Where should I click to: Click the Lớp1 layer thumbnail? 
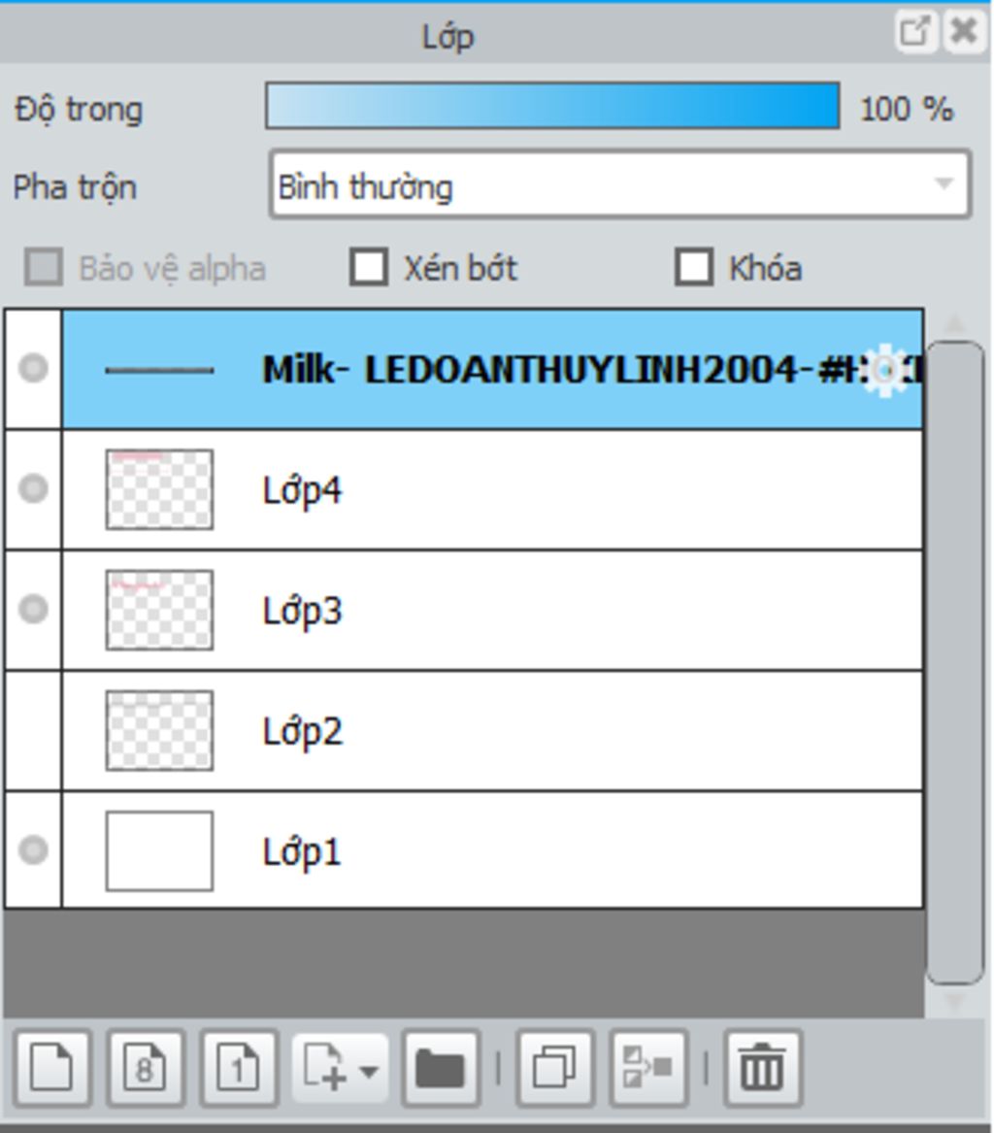point(159,850)
